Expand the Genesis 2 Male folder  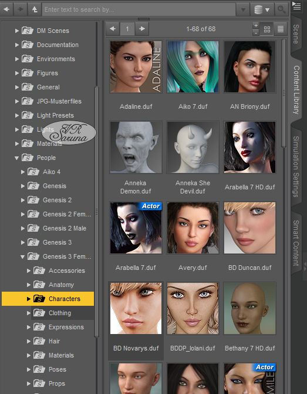(23, 228)
